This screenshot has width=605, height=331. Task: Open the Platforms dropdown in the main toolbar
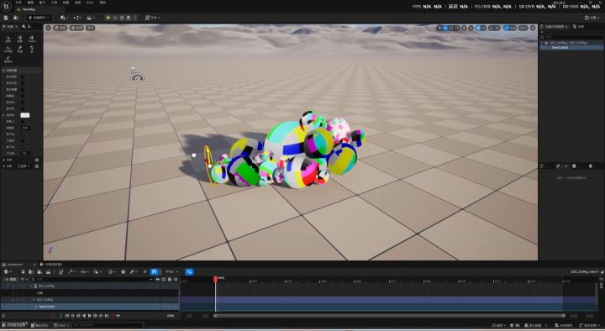coord(152,18)
